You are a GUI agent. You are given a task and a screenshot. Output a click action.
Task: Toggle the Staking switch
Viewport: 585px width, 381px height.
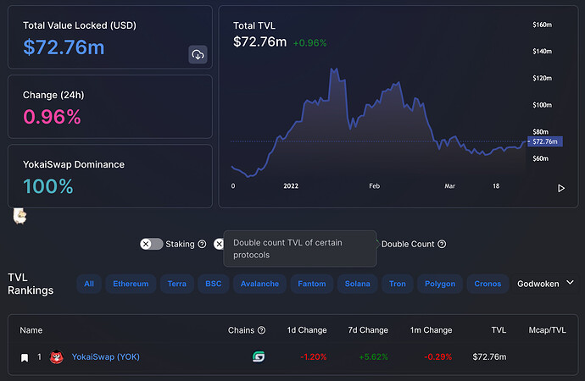152,244
